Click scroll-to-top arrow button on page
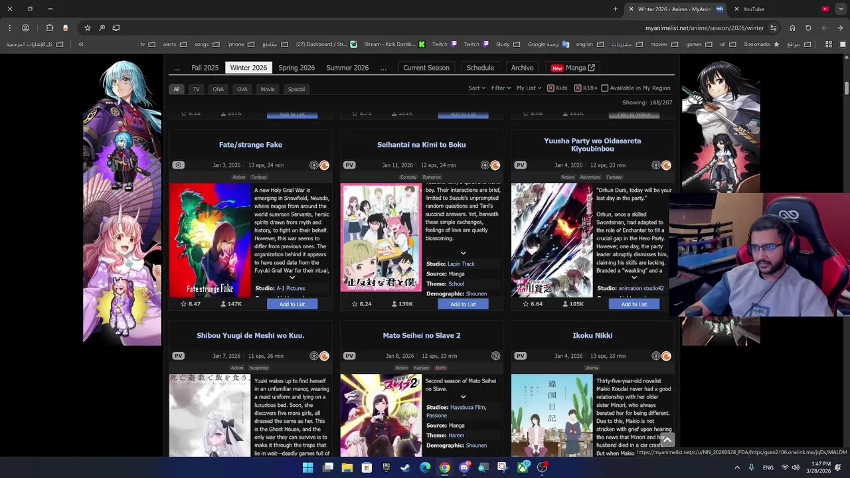This screenshot has height=478, width=850. click(x=667, y=439)
